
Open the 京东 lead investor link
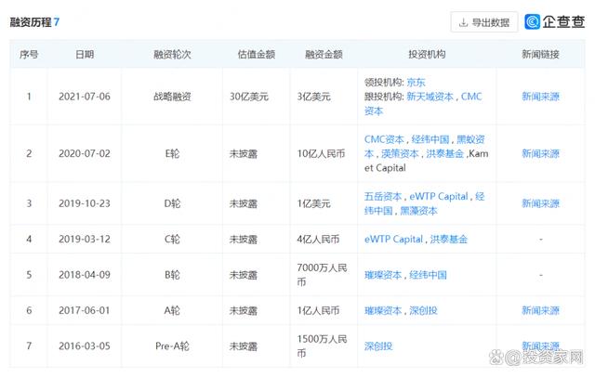click(416, 83)
